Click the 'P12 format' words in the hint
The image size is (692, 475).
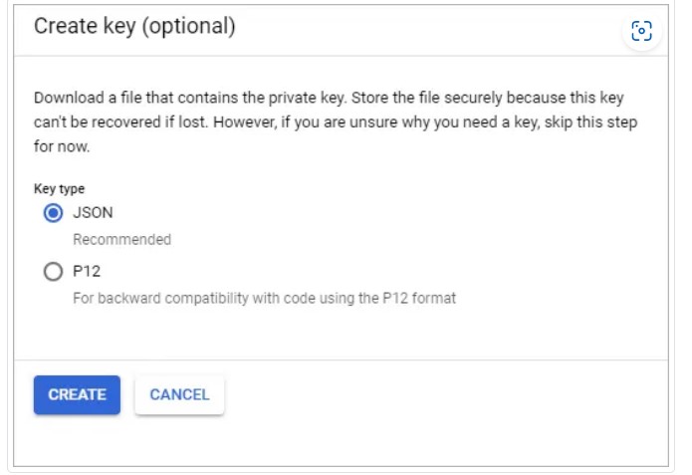(x=419, y=299)
